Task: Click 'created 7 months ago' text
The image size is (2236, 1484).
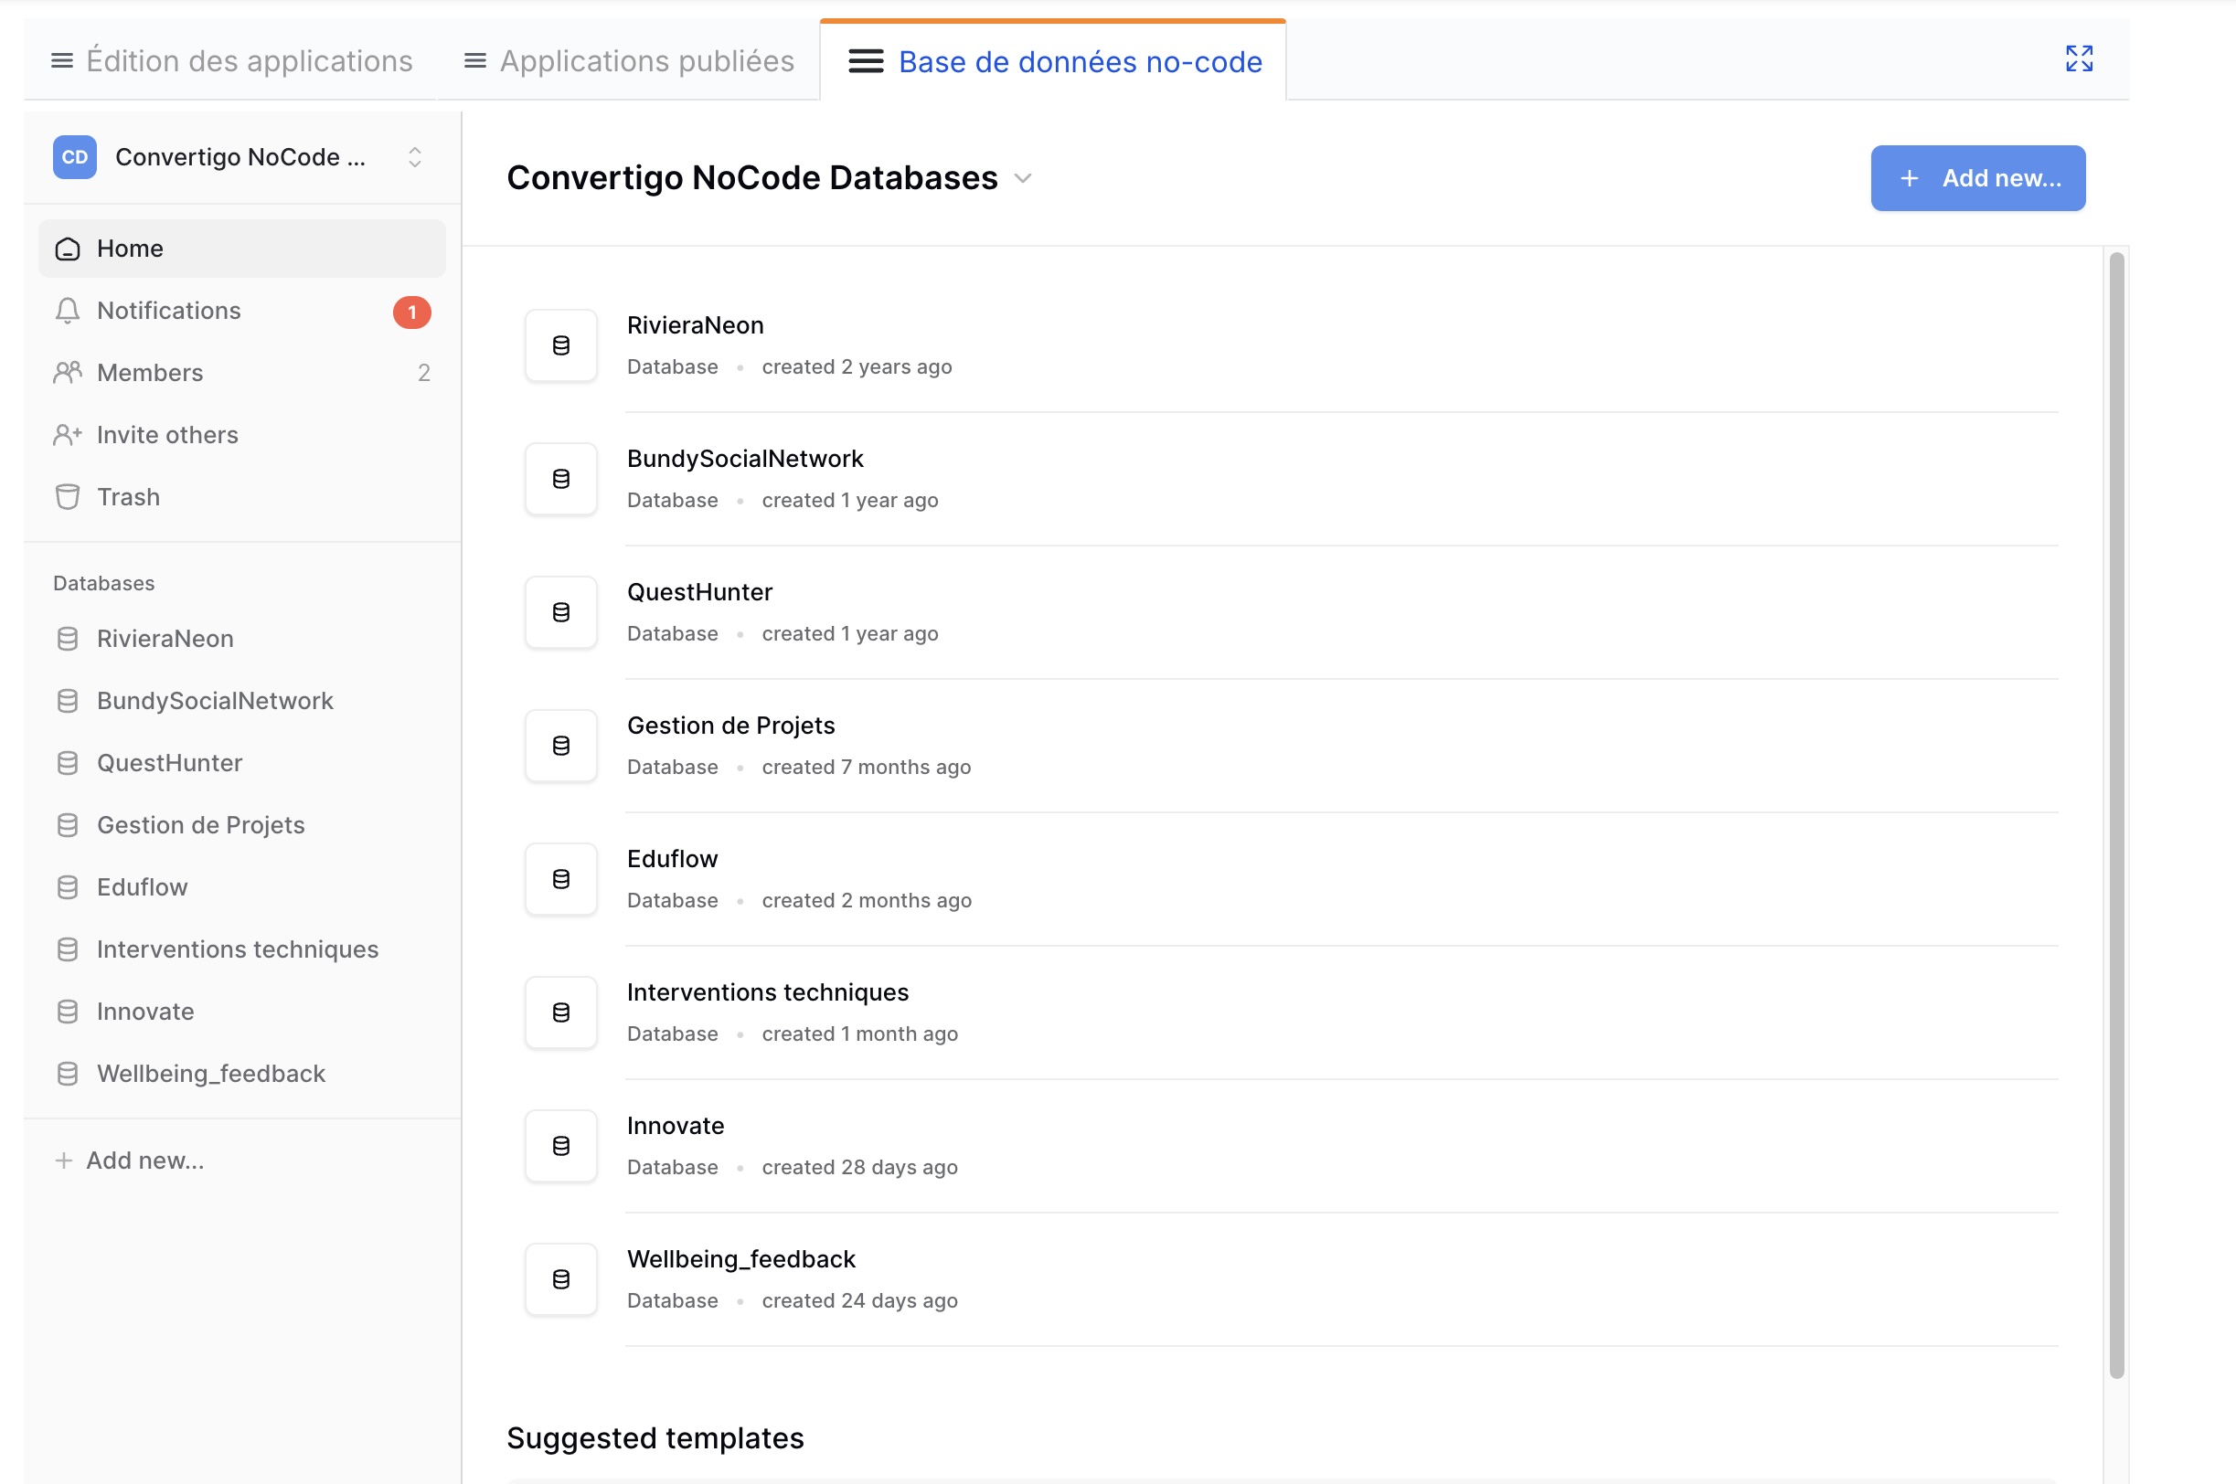Action: point(867,768)
